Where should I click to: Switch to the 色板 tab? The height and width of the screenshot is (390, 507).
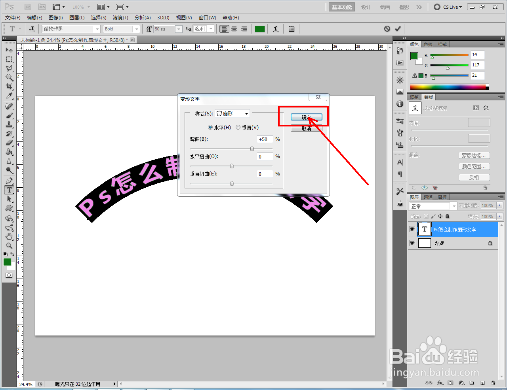(x=428, y=44)
